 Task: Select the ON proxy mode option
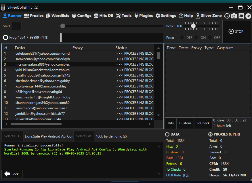[196, 38]
